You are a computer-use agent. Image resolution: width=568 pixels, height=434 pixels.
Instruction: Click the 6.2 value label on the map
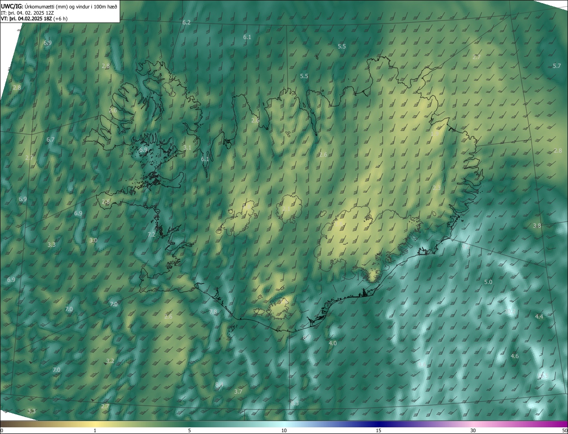186,22
